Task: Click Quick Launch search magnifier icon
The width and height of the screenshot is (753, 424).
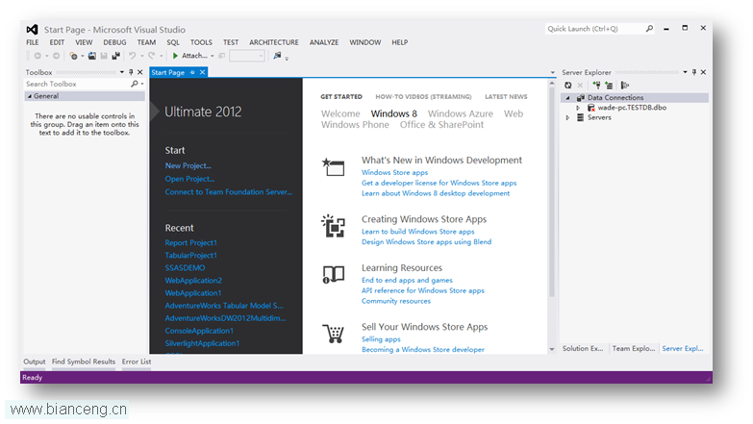Action: click(x=649, y=29)
